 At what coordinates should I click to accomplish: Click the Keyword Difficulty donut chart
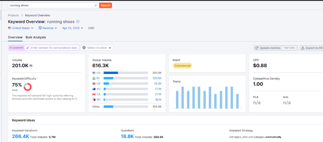(28, 87)
